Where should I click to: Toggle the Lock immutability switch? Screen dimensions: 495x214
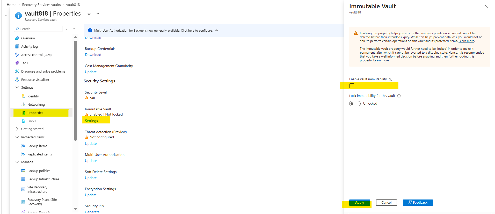pos(355,104)
